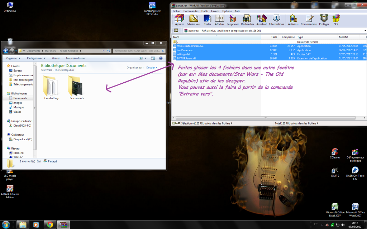
Task: Click the Antivirus toolbar icon
Action: tap(293, 20)
